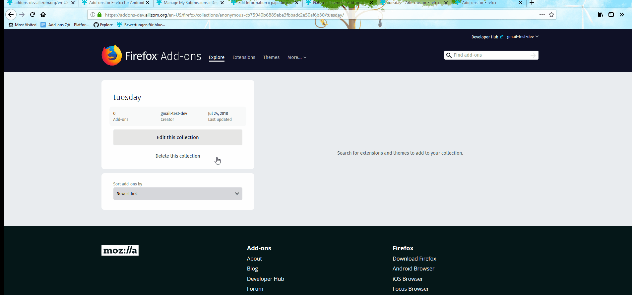Click the browser forward arrow
This screenshot has height=295, width=632.
click(x=22, y=15)
